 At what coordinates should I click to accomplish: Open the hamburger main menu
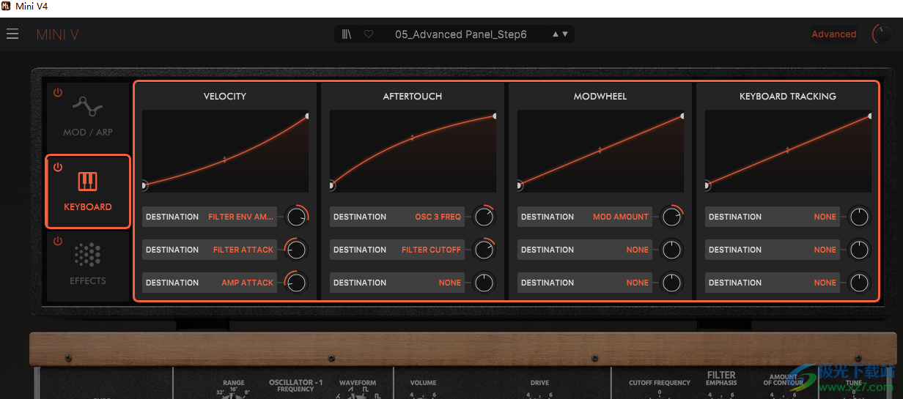point(12,34)
